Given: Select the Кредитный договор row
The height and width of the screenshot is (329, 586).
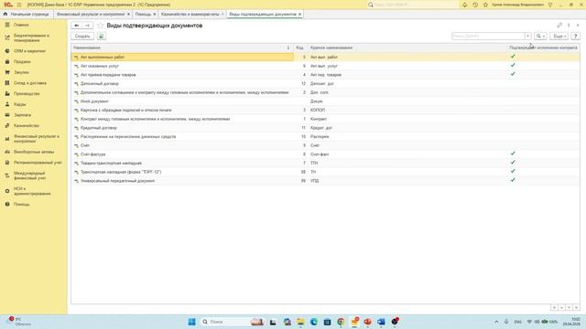Looking at the screenshot, I should 325,128.
